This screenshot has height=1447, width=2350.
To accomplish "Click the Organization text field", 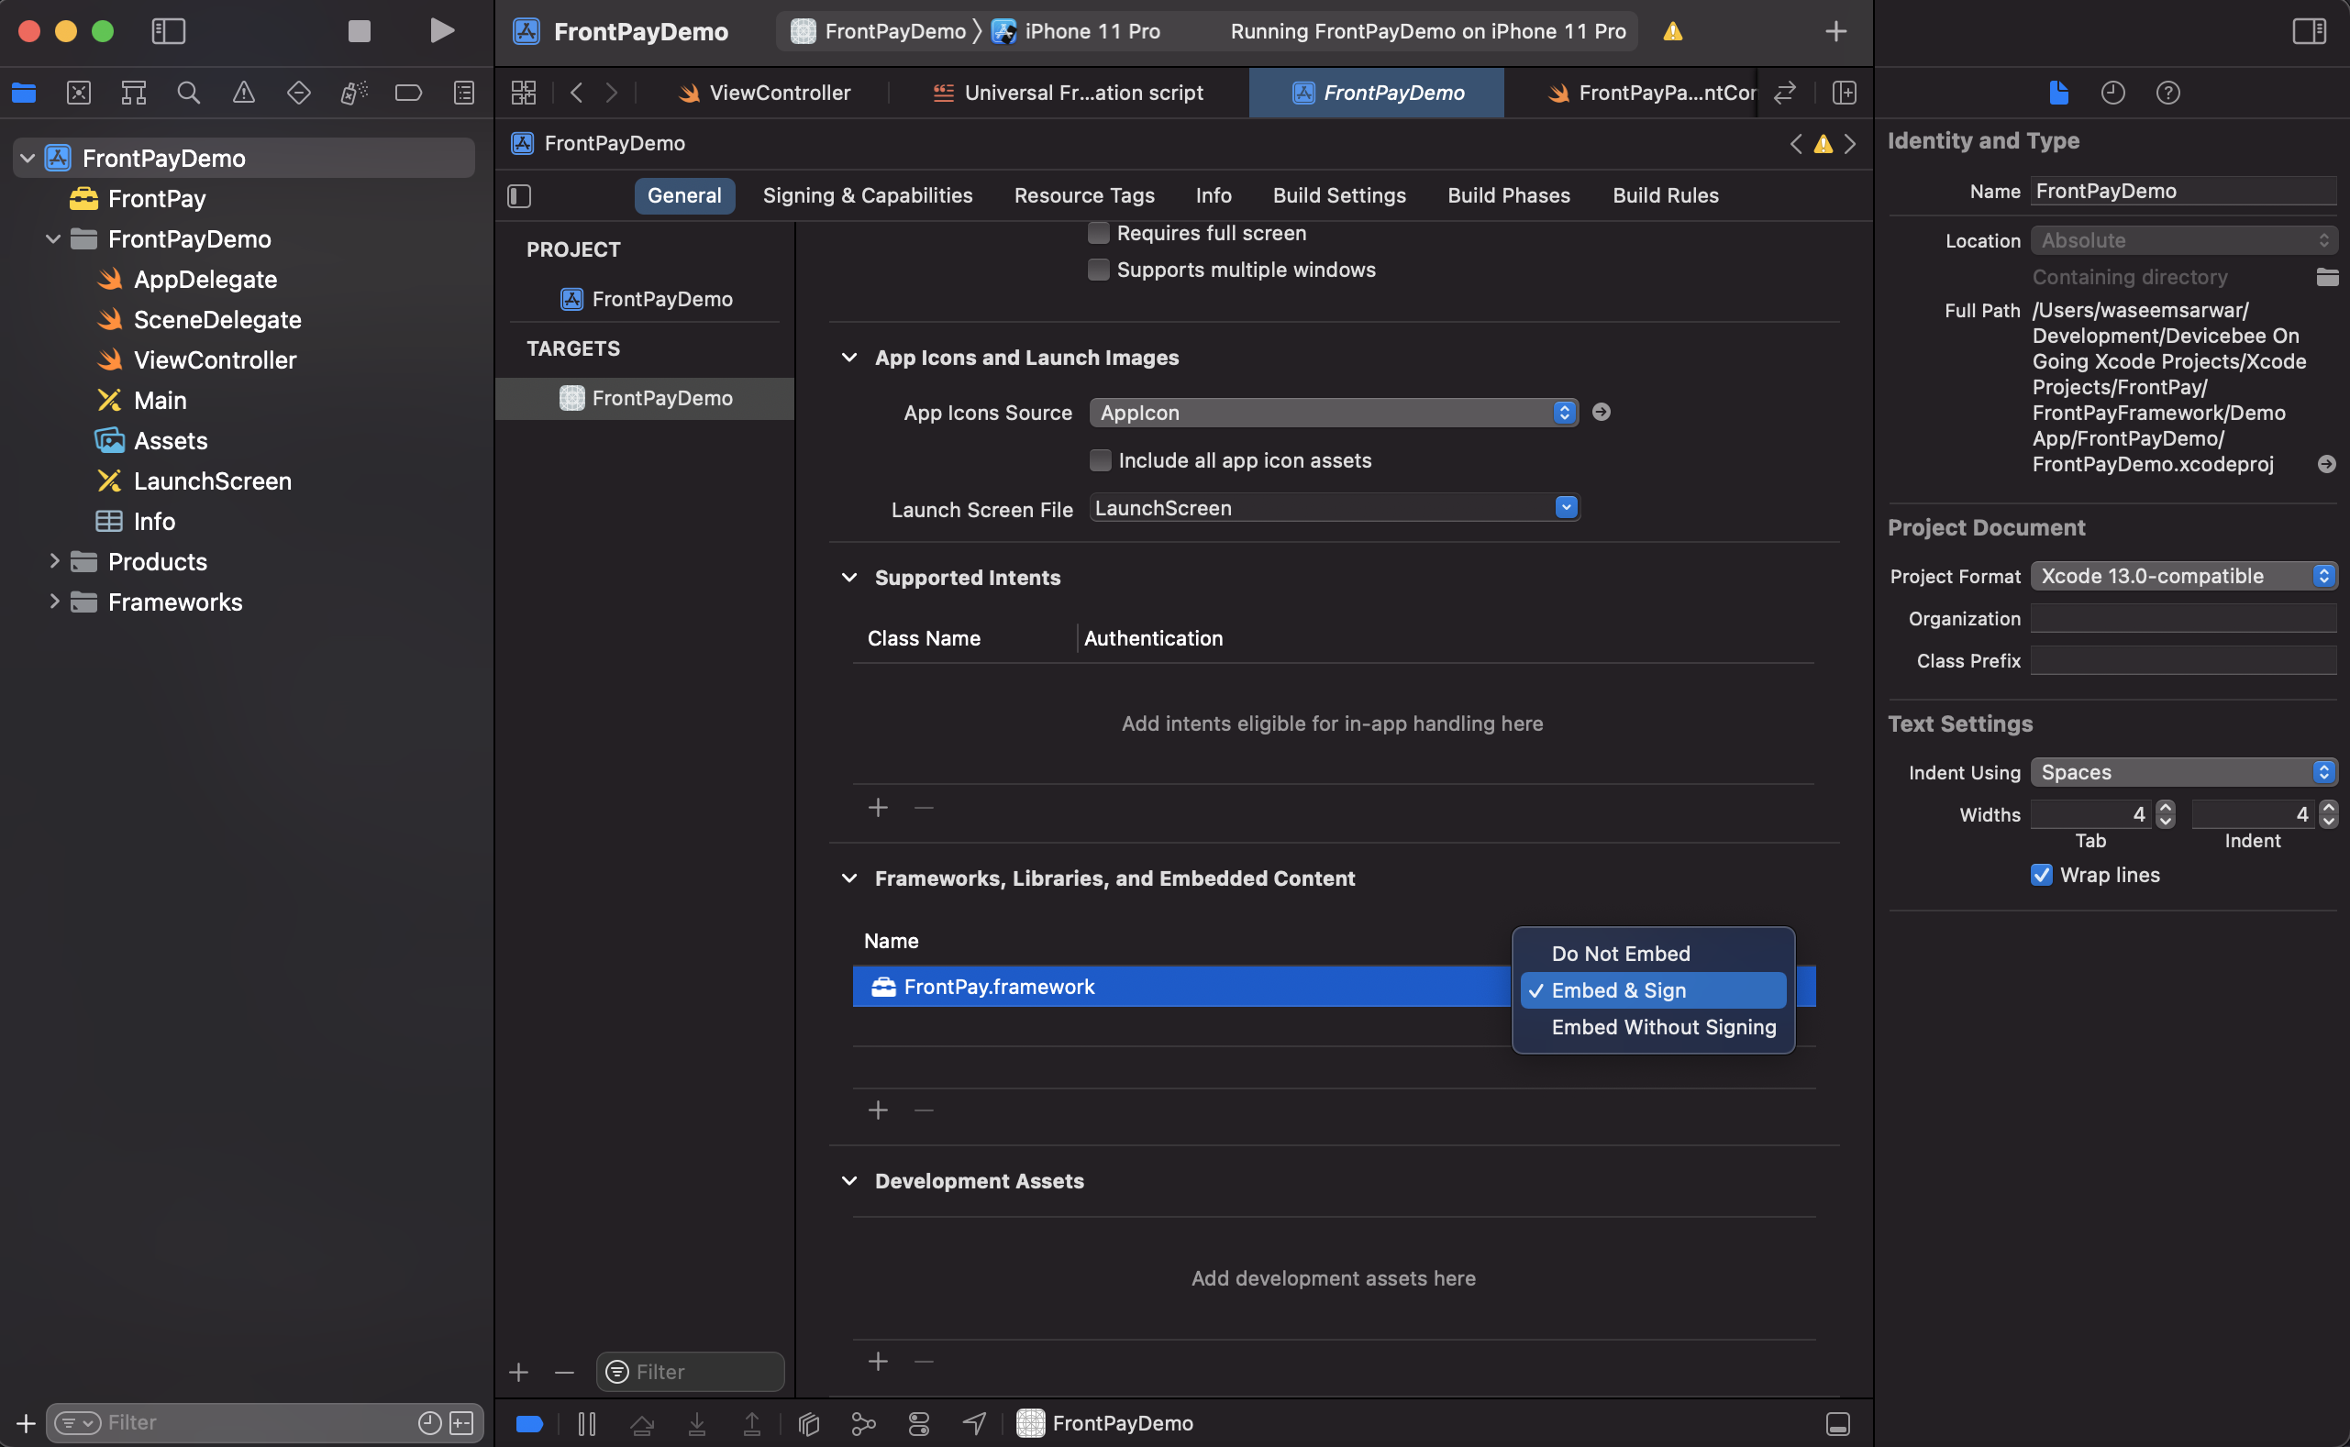I will coord(2182,618).
